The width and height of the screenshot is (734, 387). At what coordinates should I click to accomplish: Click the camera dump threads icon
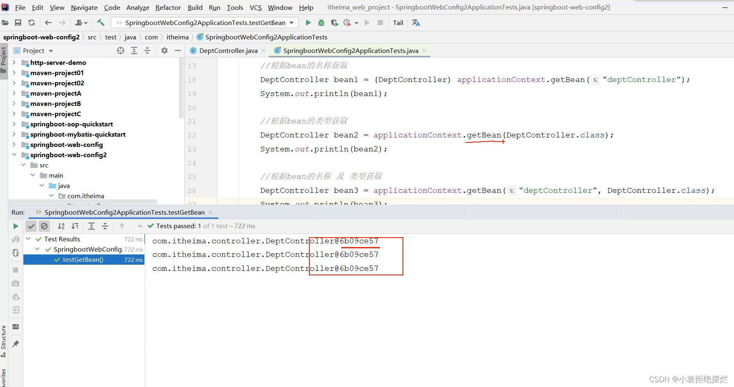[16, 283]
